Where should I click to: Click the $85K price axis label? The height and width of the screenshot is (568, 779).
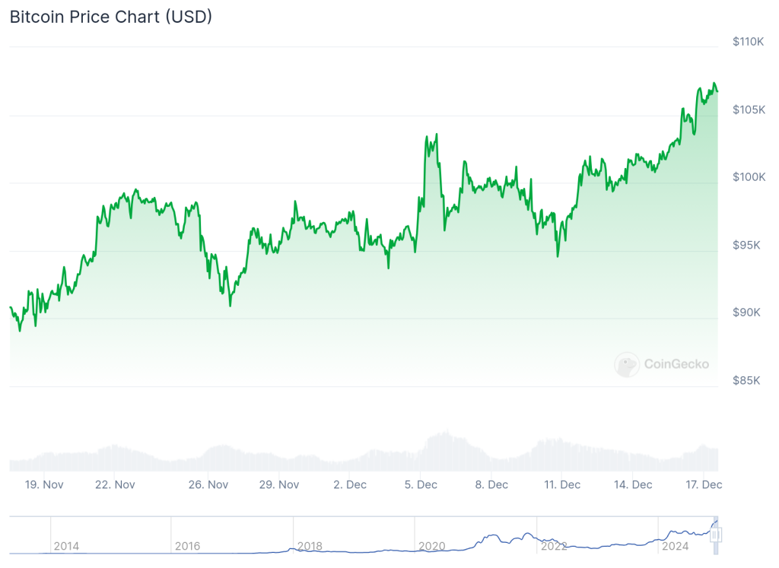746,381
